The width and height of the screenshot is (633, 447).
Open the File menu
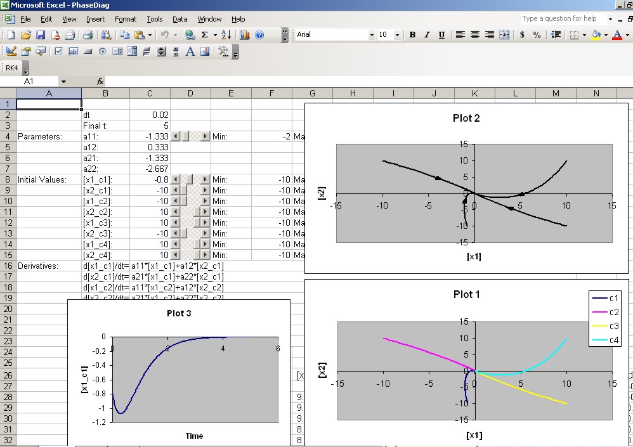[25, 19]
